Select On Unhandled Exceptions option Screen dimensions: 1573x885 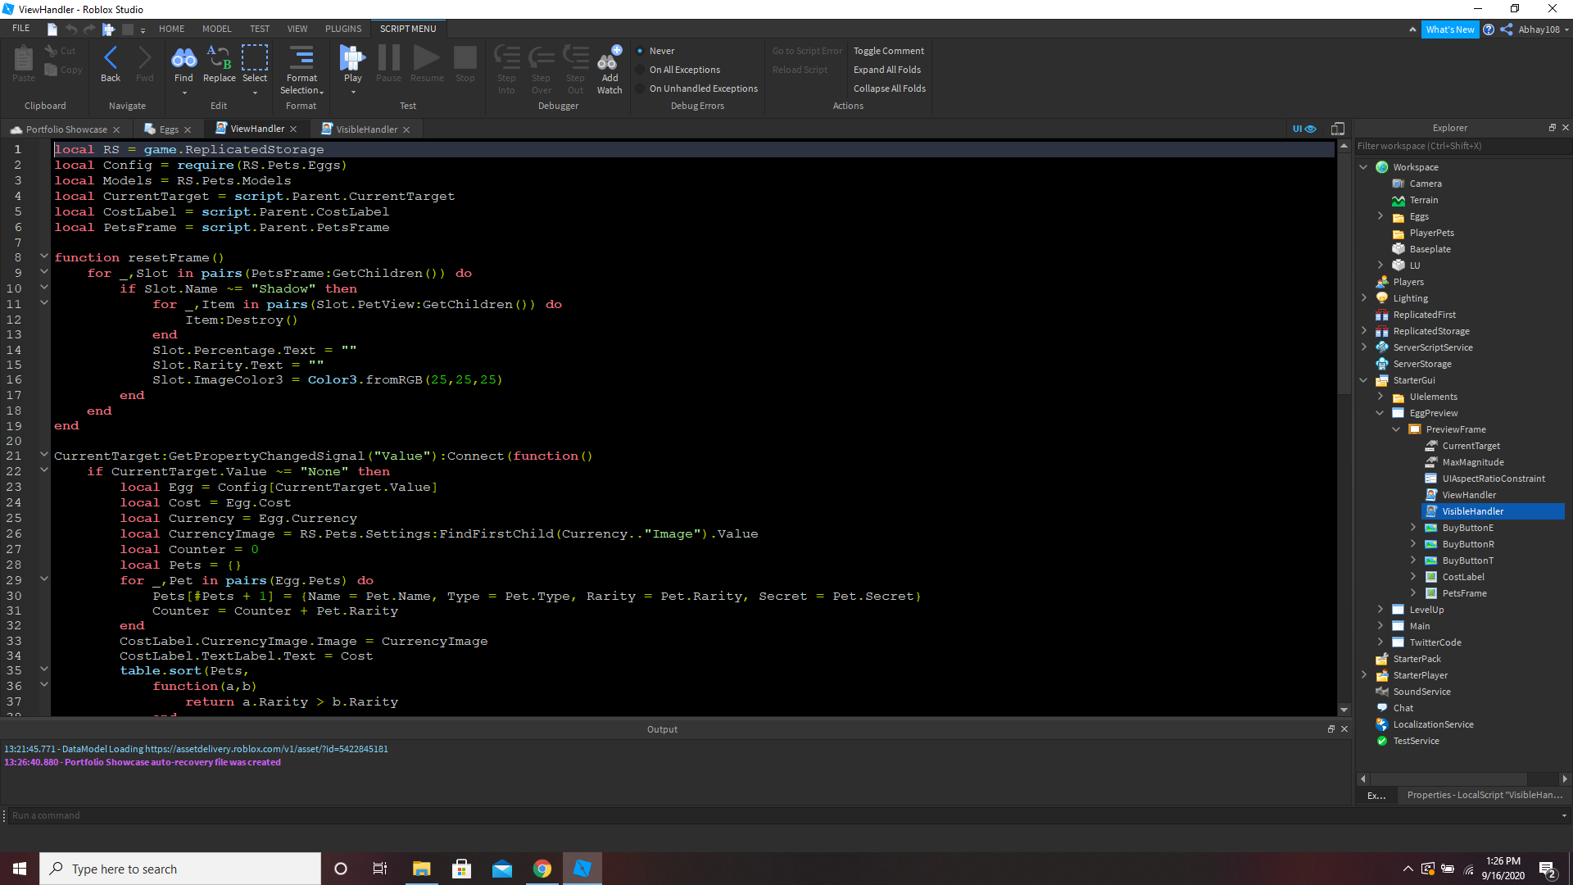(x=697, y=88)
